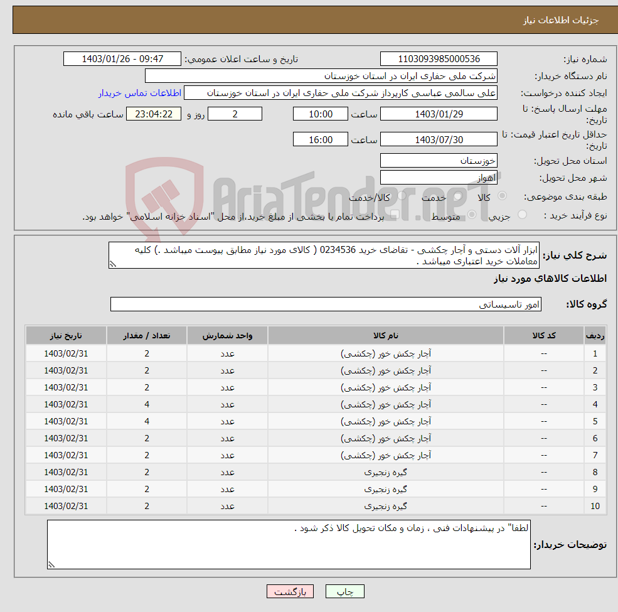The width and height of the screenshot is (618, 612).
Task: Click the deadline time field 10:00
Action: click(x=321, y=114)
